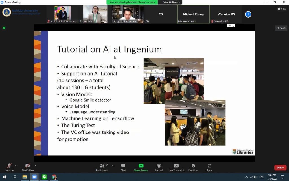Expand the Participants options chevron

113,166
